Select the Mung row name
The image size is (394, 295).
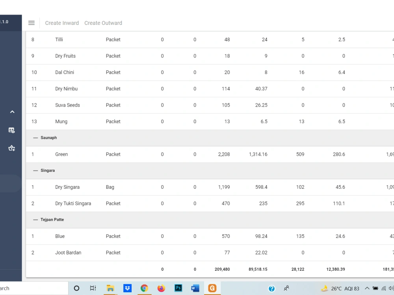pyautogui.click(x=61, y=122)
